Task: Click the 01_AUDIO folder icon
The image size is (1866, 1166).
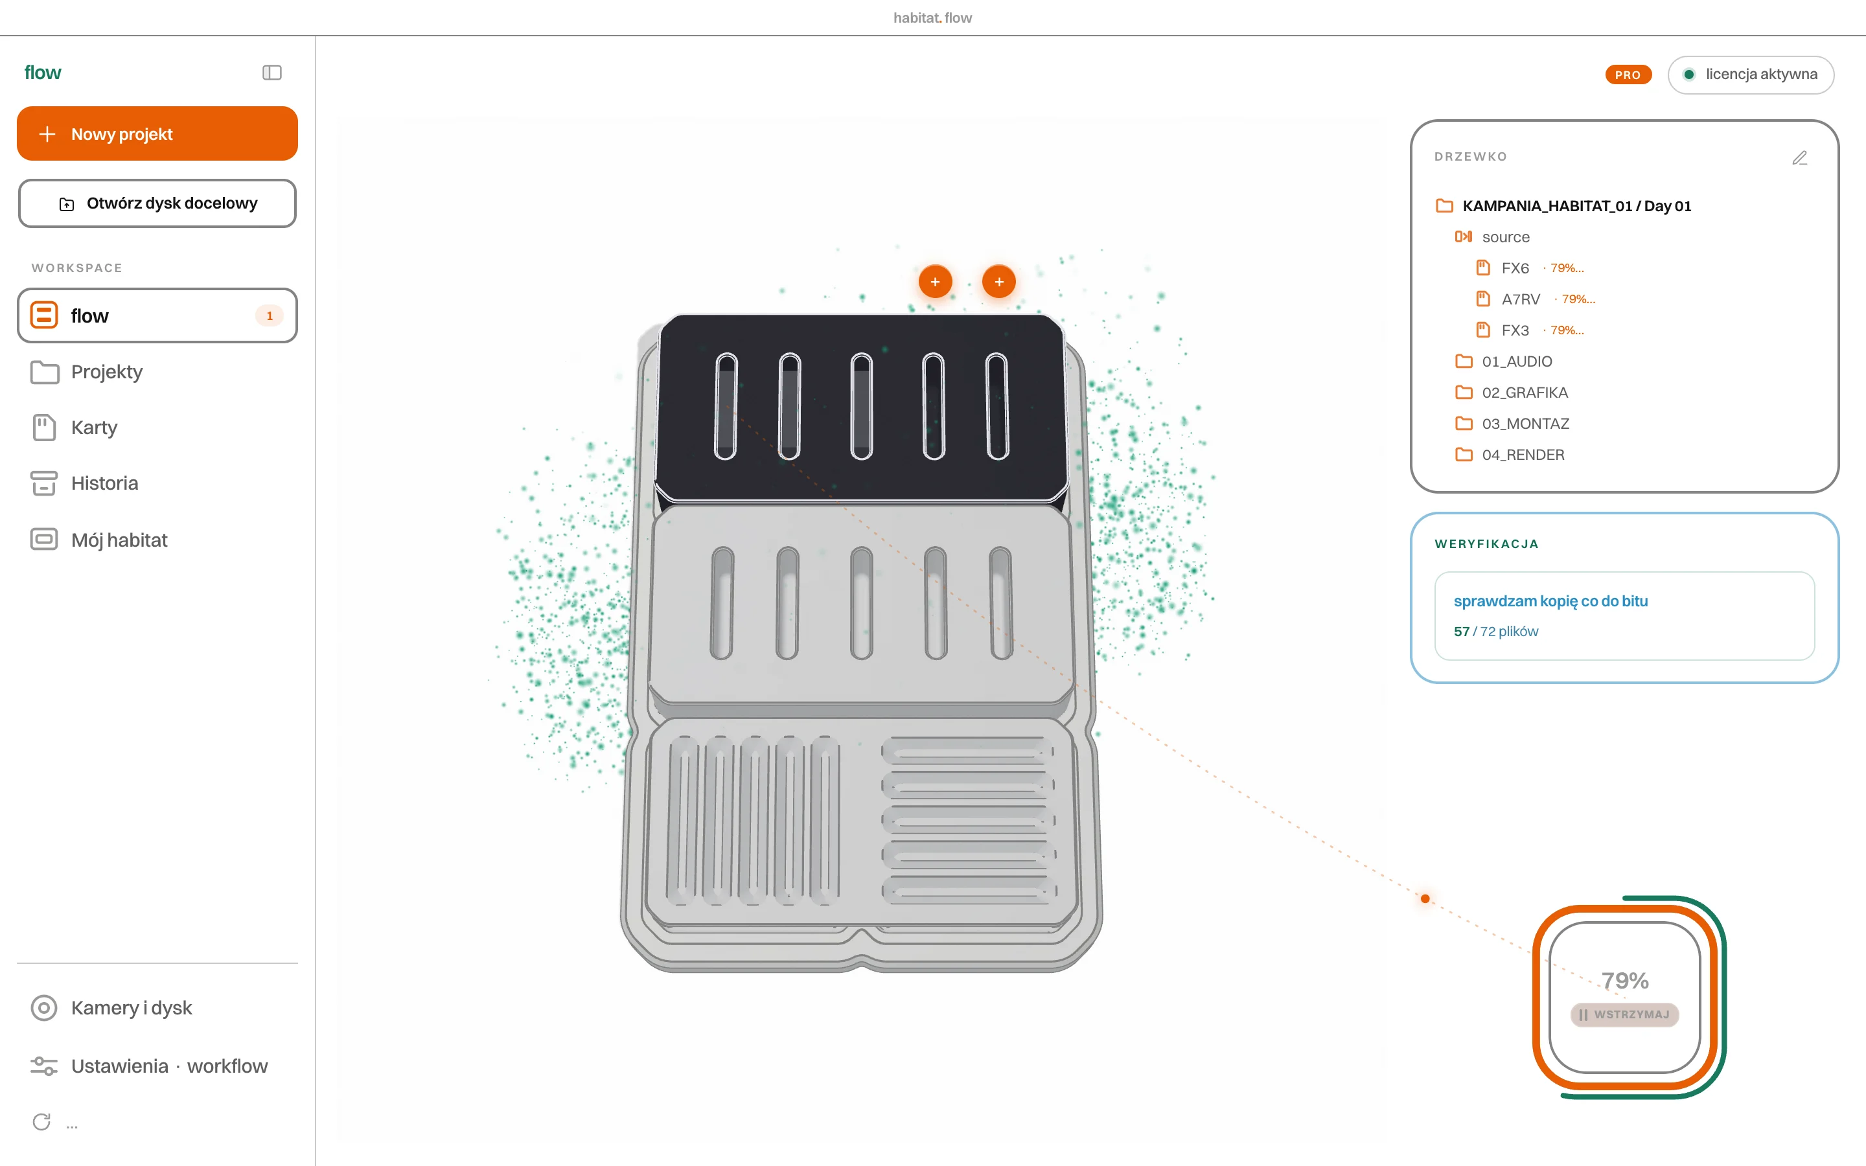Action: [1464, 361]
